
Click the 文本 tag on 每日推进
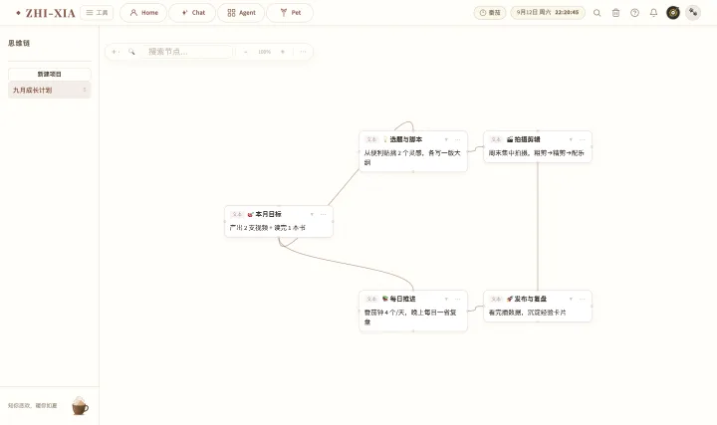[x=371, y=299]
